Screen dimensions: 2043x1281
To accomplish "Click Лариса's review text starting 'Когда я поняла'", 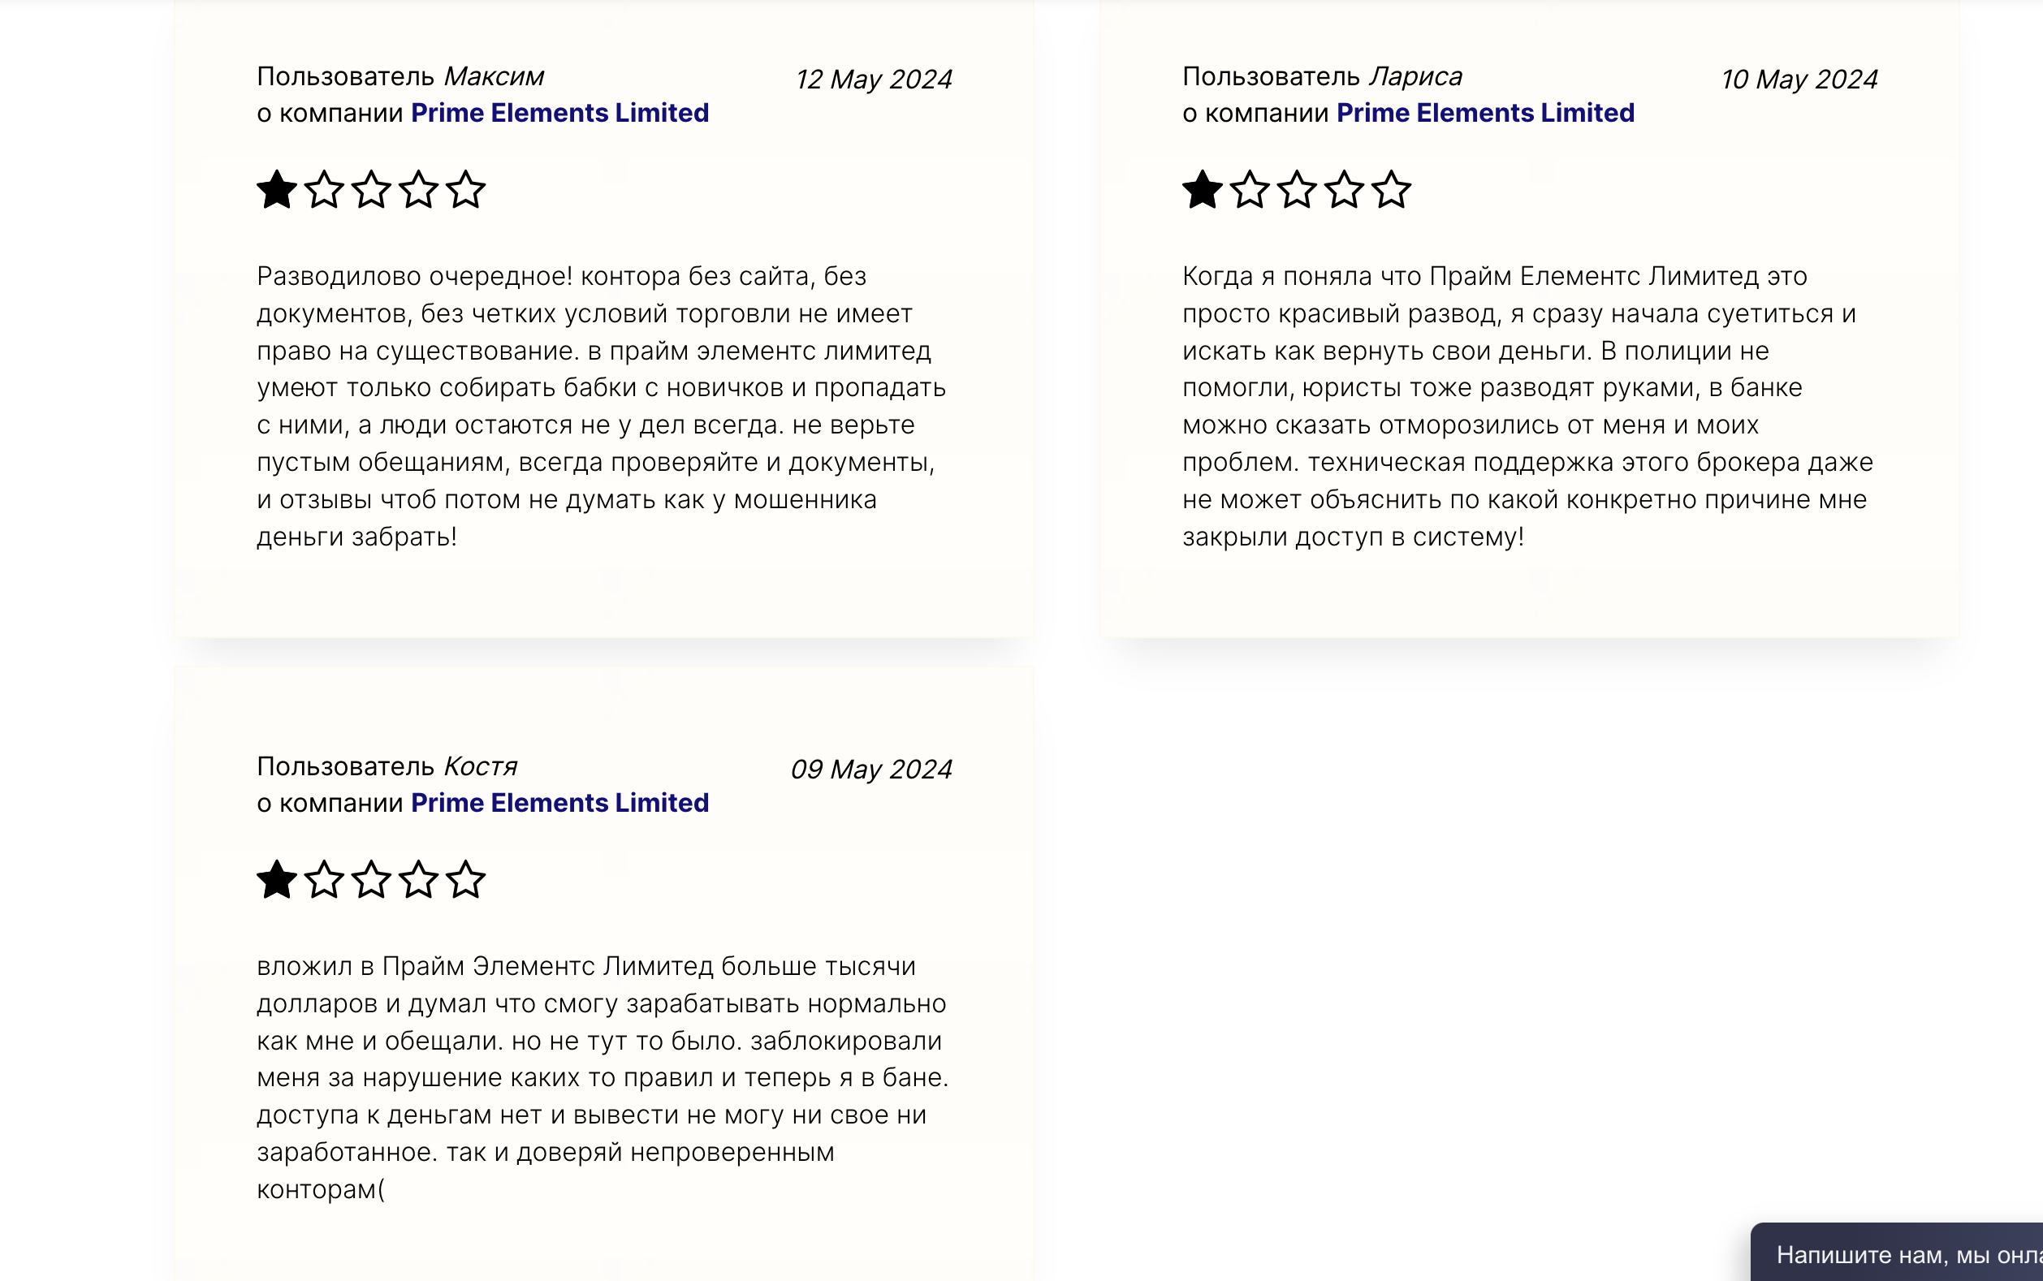I will tap(1528, 406).
